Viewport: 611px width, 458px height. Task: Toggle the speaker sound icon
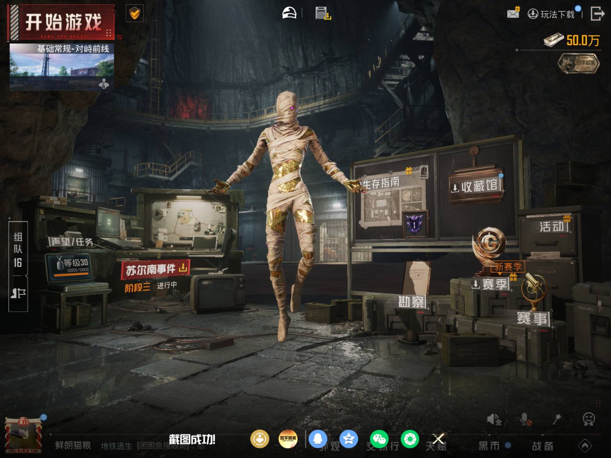pos(494,420)
